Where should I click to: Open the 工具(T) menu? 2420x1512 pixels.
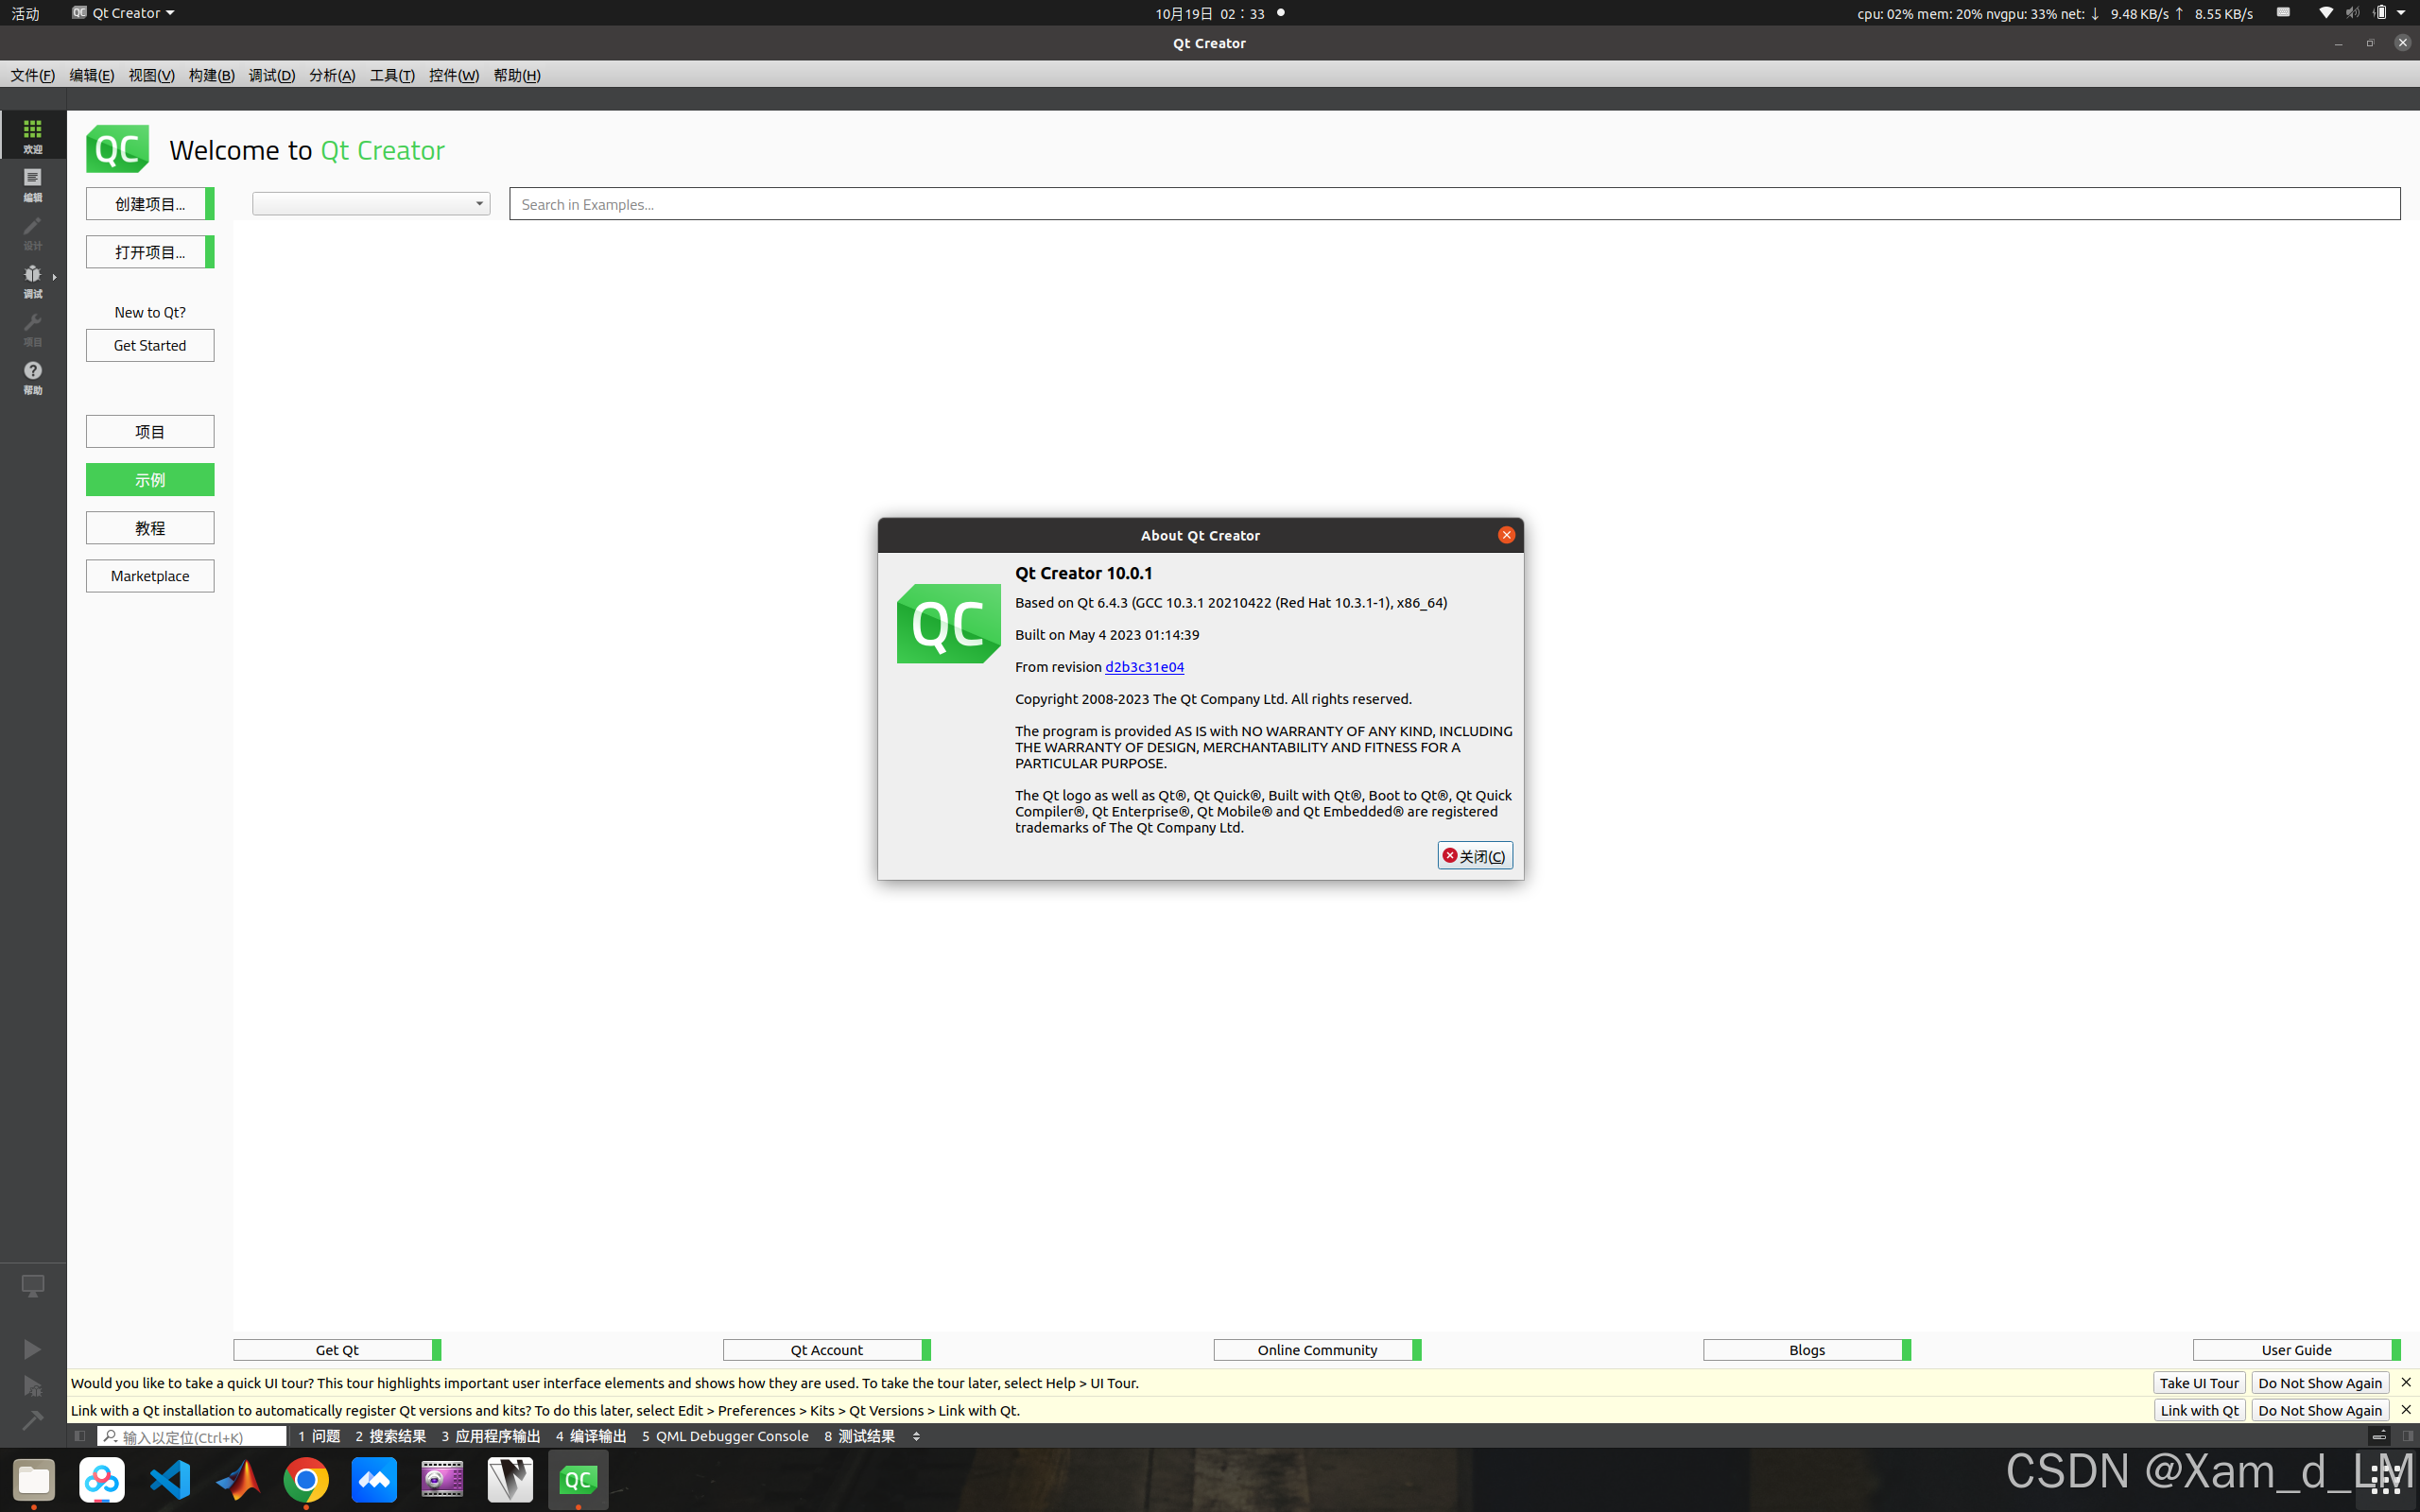point(392,75)
